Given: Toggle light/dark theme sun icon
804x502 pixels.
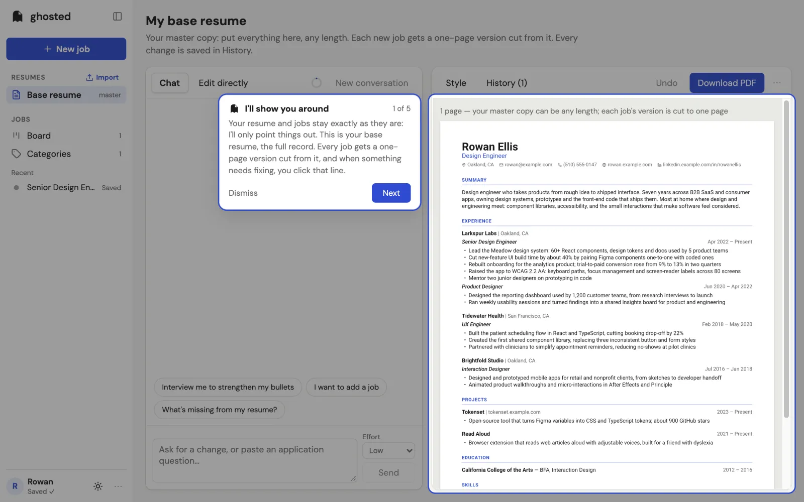Looking at the screenshot, I should [98, 486].
